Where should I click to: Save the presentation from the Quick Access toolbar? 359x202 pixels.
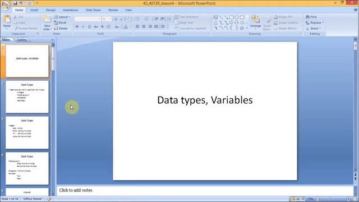point(15,3)
